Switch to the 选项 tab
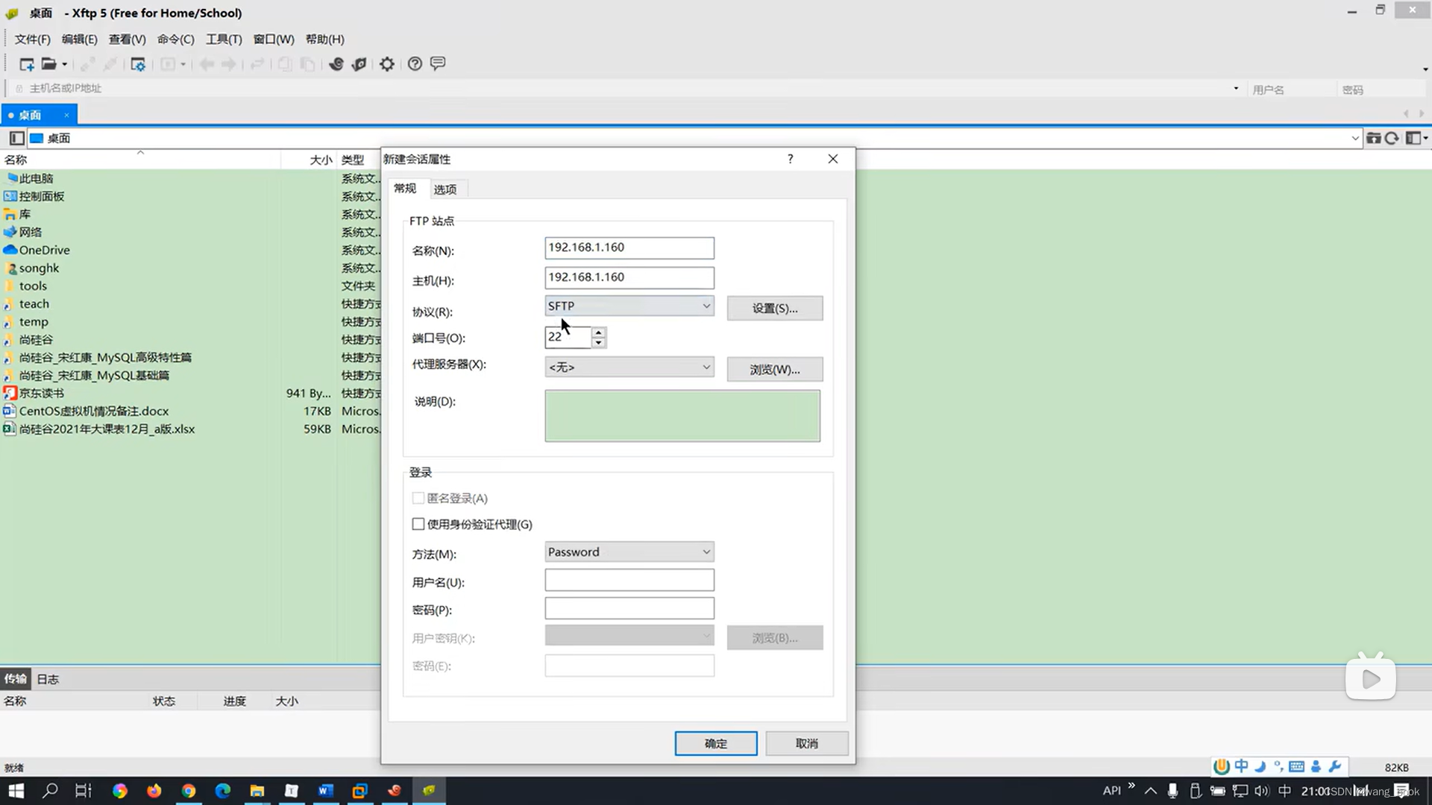Viewport: 1432px width, 805px height. click(x=445, y=189)
